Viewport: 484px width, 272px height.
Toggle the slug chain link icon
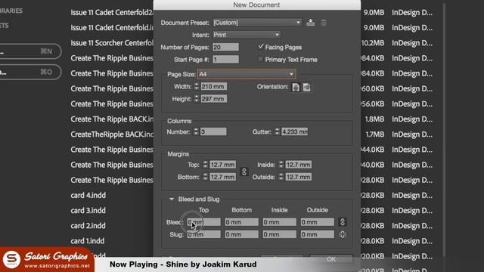click(342, 234)
